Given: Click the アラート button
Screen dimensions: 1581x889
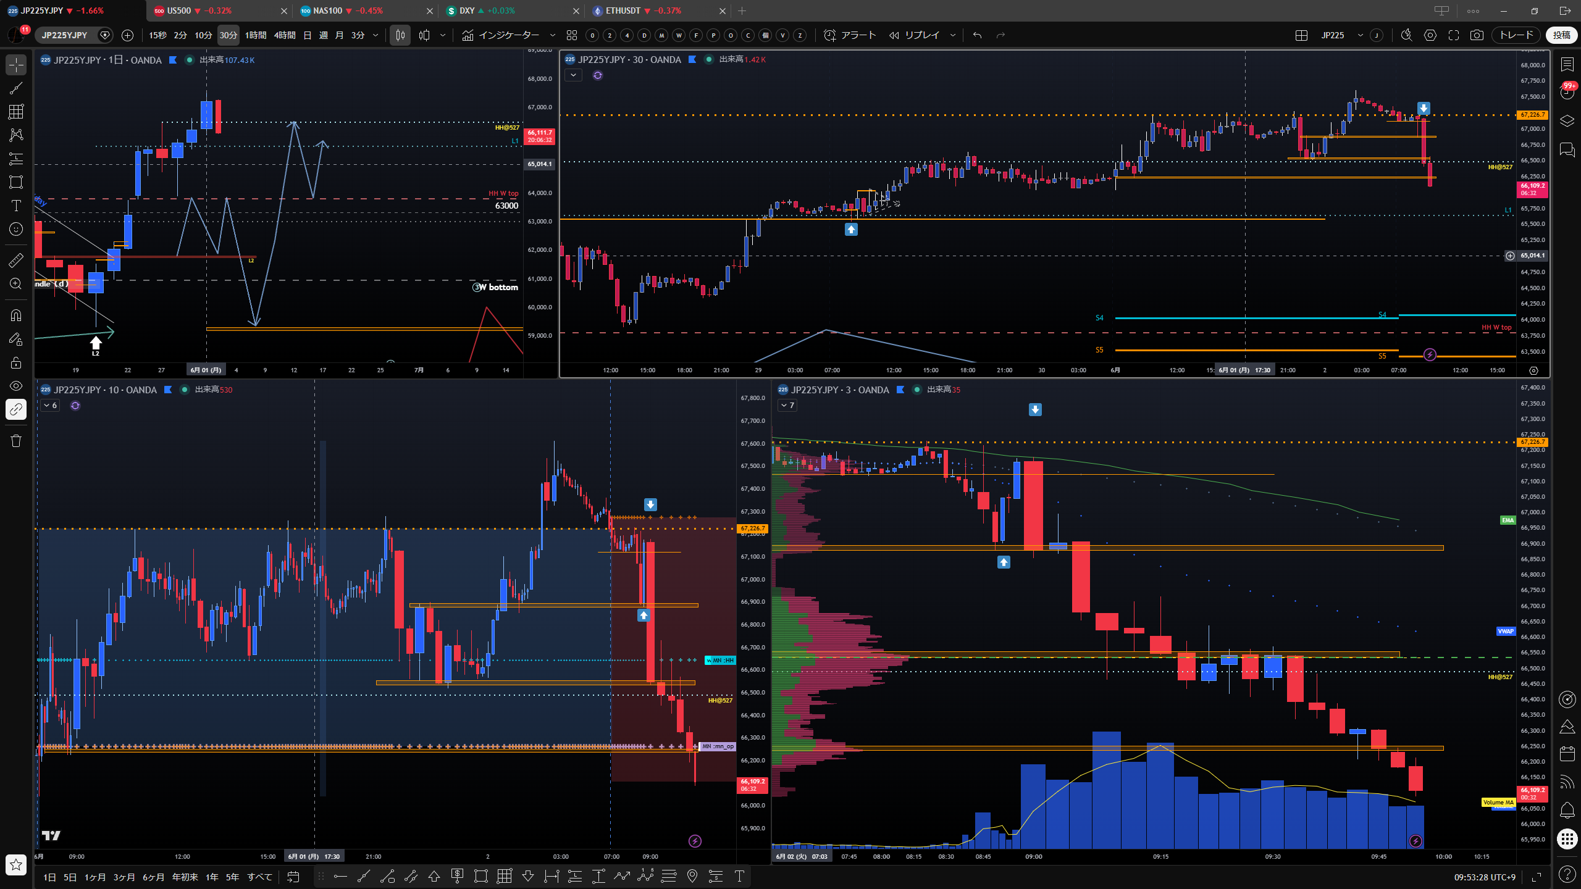Looking at the screenshot, I should tap(850, 35).
